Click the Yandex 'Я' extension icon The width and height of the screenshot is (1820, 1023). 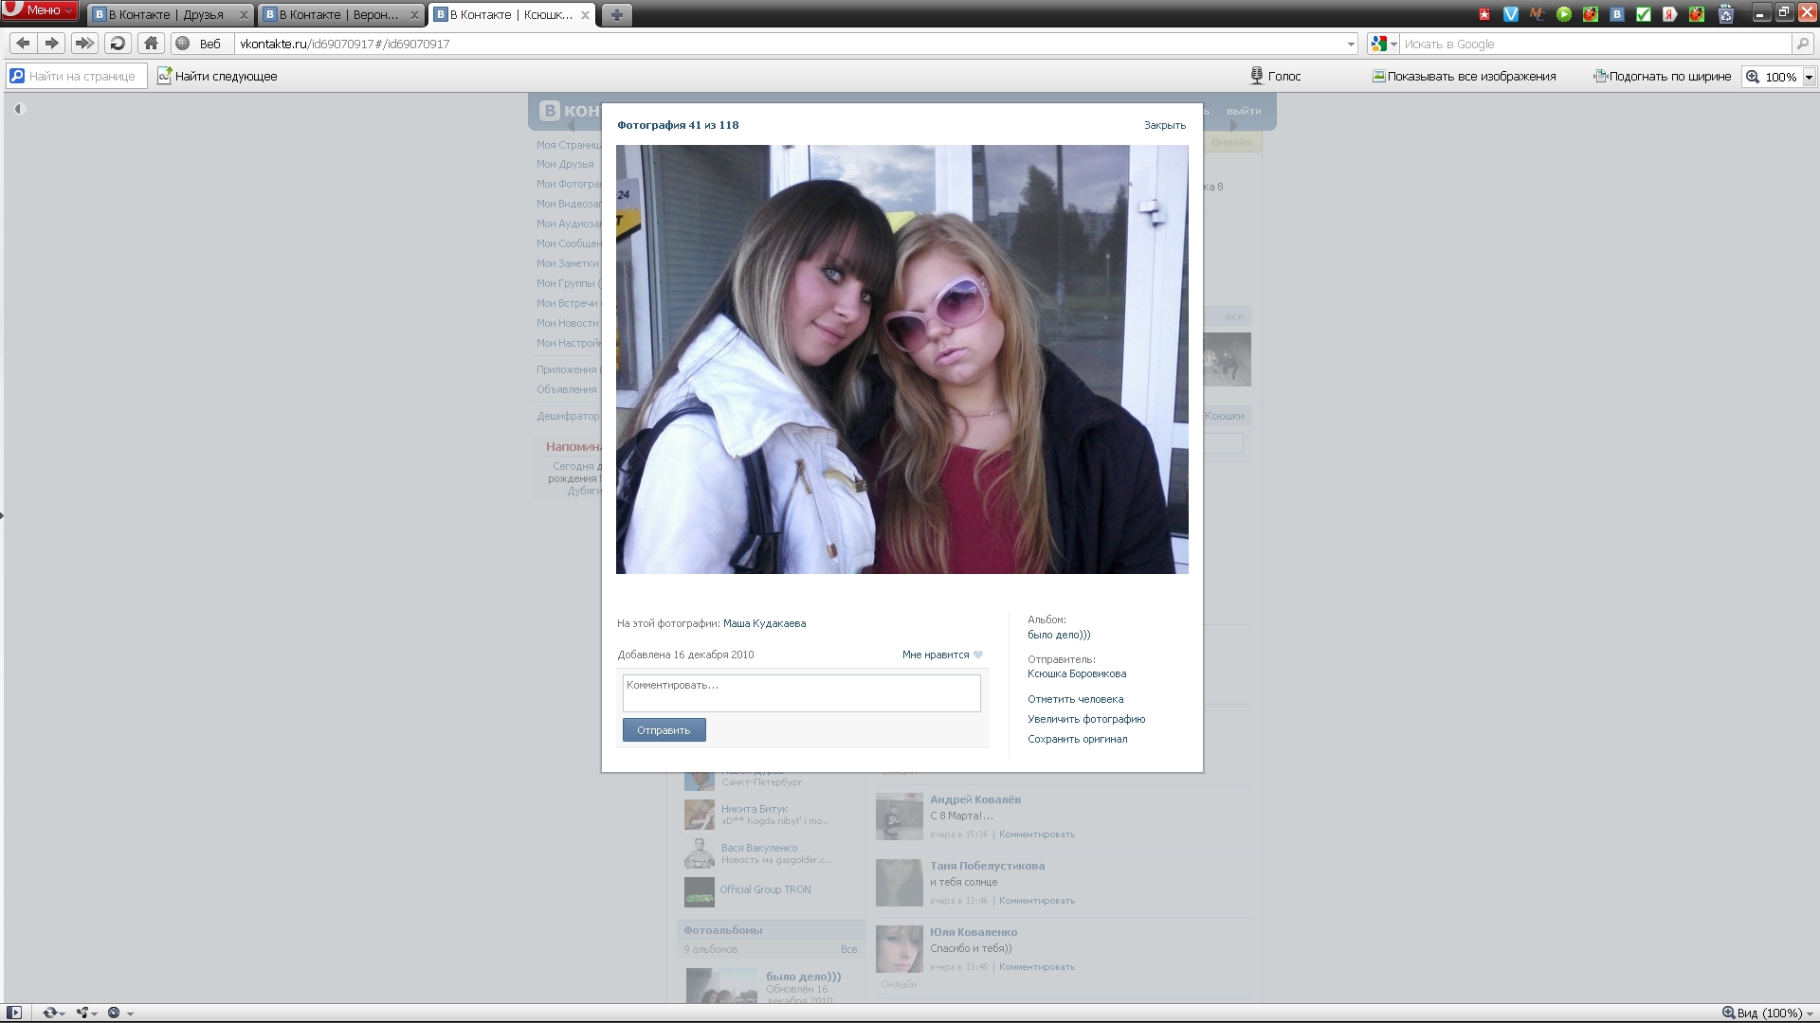(x=1670, y=14)
